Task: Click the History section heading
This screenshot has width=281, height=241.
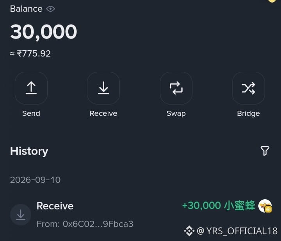Action: (29, 151)
